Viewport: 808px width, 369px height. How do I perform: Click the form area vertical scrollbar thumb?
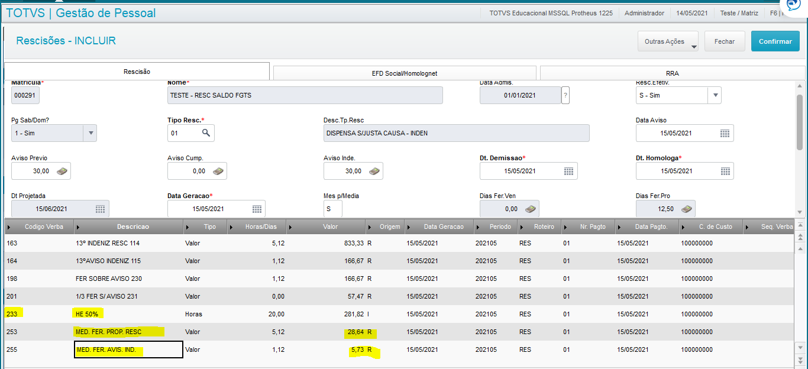coord(800,122)
